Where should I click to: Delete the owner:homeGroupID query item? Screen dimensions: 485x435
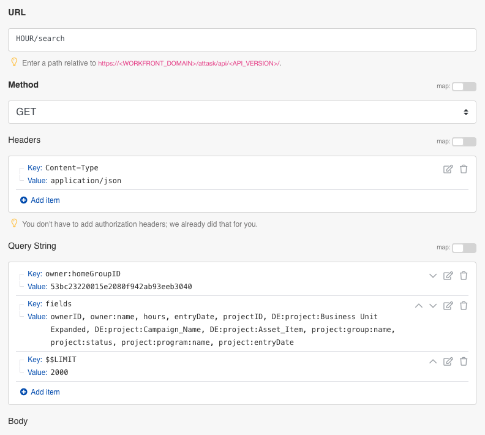(x=464, y=276)
